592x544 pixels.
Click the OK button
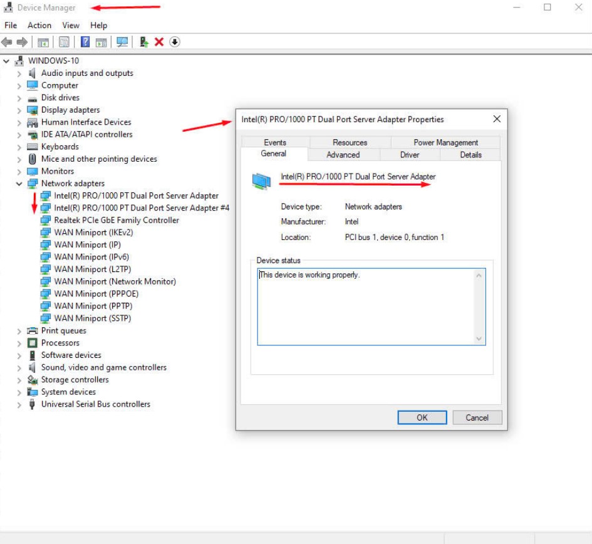(422, 417)
